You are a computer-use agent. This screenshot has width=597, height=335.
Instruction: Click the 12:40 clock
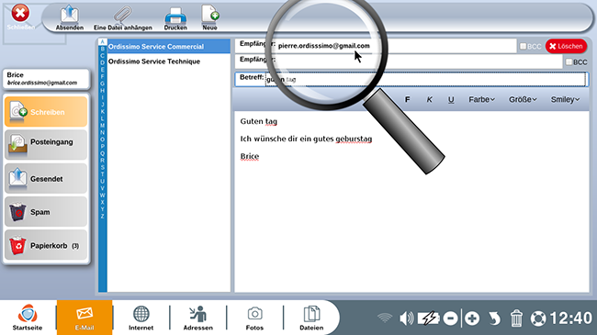pyautogui.click(x=570, y=318)
